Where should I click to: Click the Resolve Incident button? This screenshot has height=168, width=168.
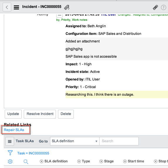coord(40,114)
